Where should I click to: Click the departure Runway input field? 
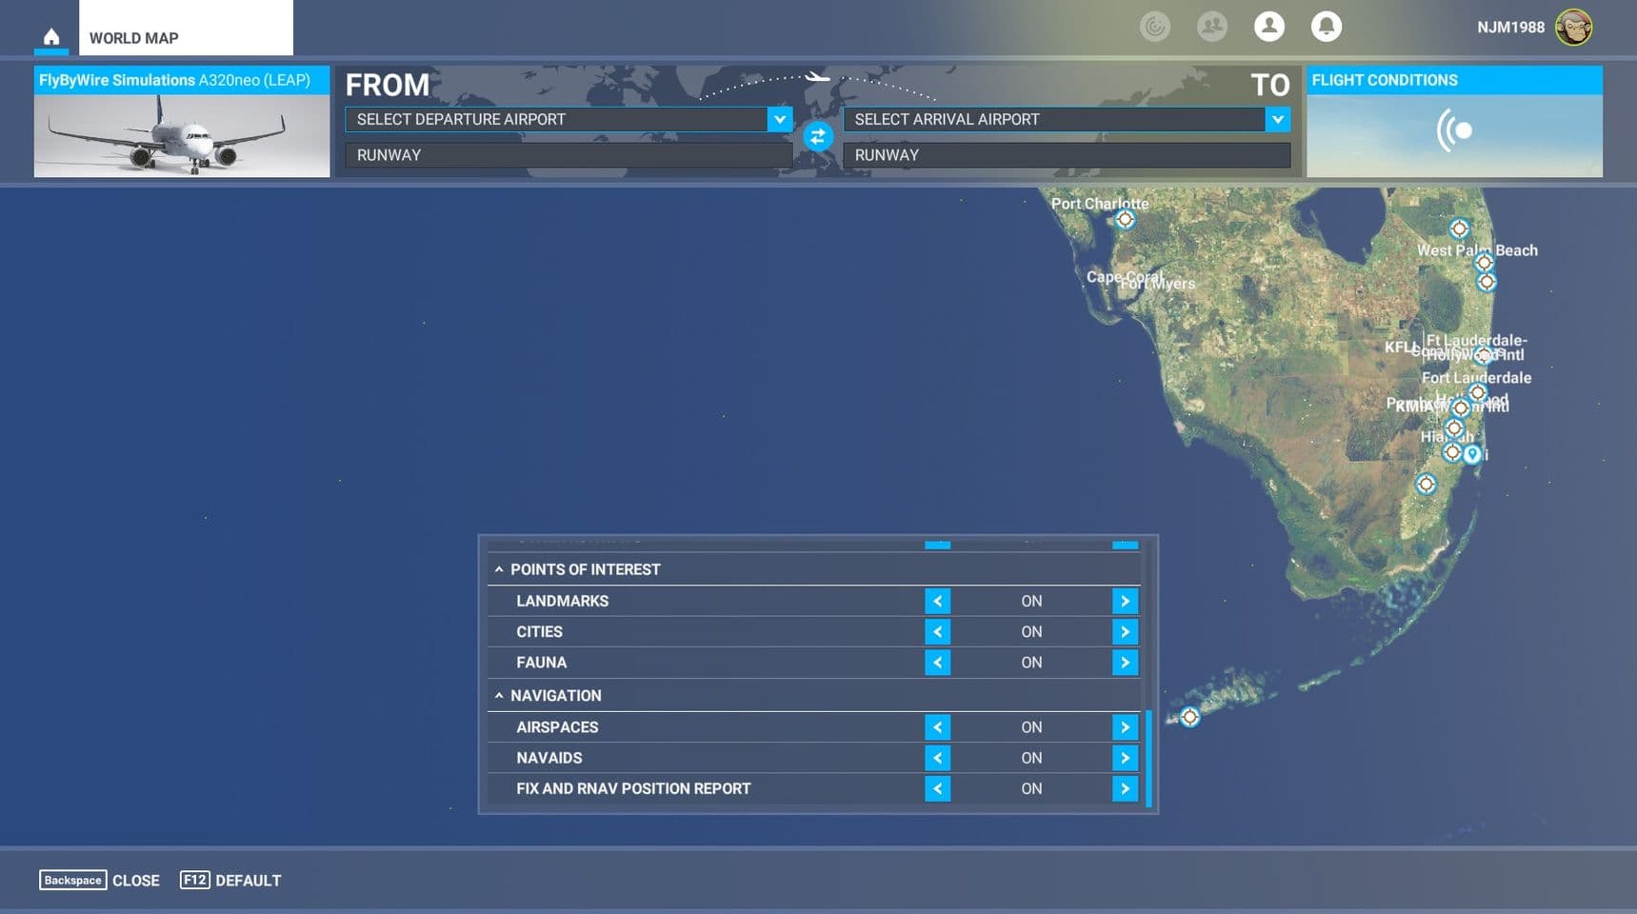pos(567,154)
